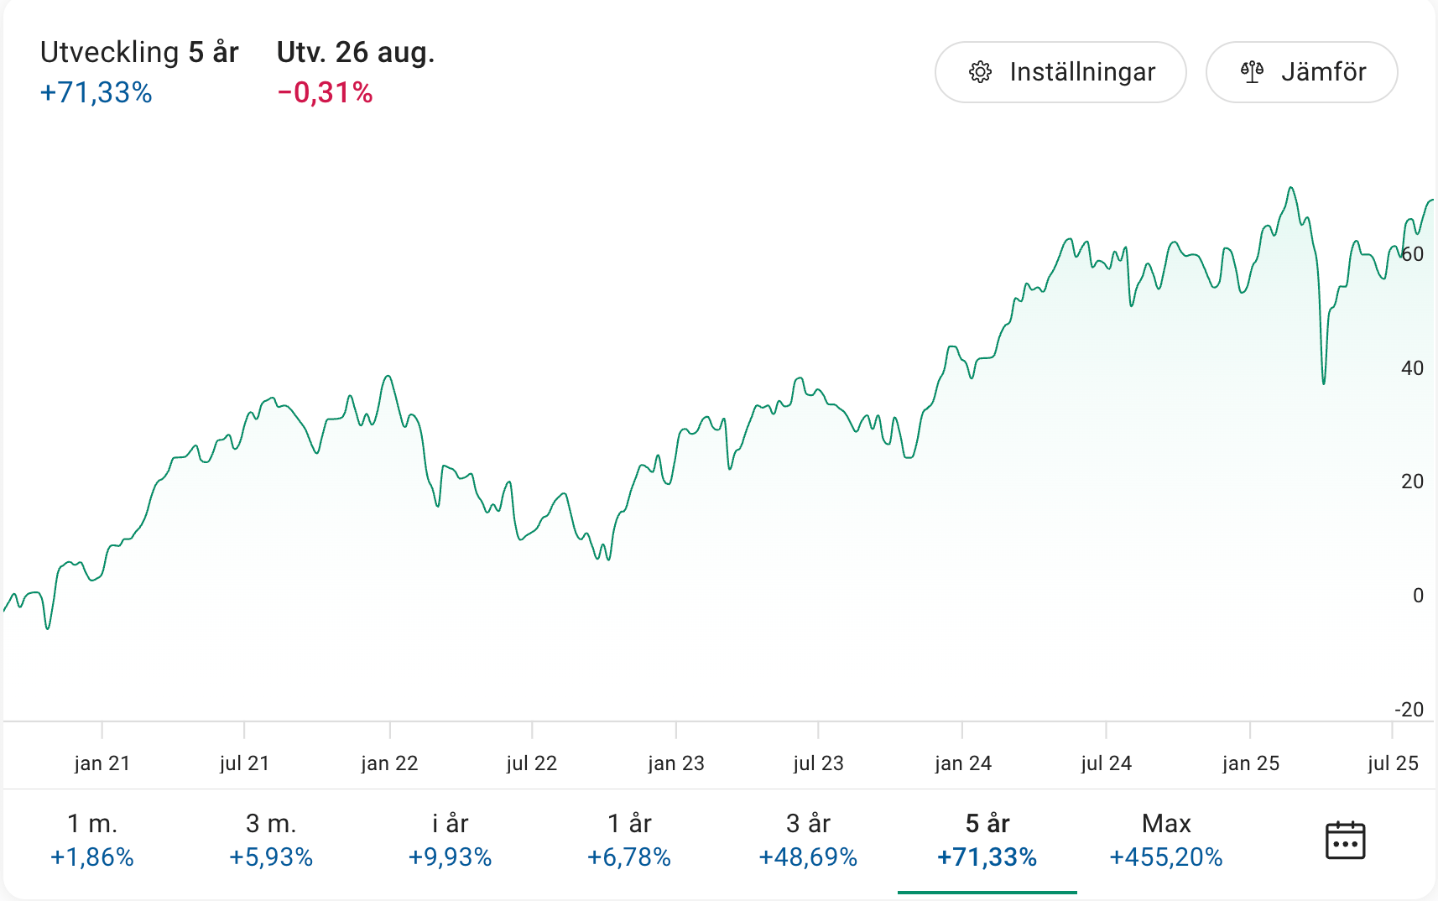The height and width of the screenshot is (901, 1438).
Task: Click the jul 22 axis label
Action: pyautogui.click(x=532, y=763)
